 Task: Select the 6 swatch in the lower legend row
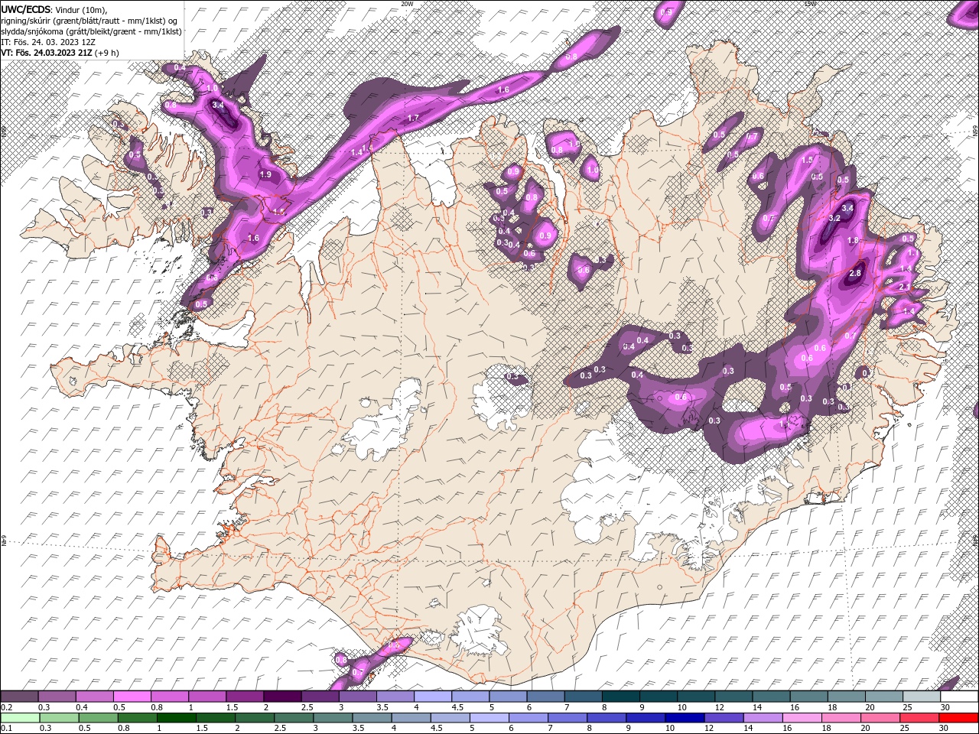pyautogui.click(x=528, y=718)
